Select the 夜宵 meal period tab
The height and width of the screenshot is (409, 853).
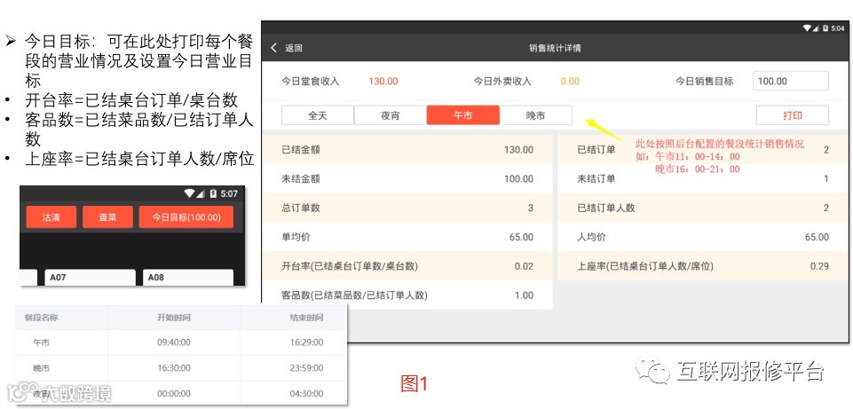pyautogui.click(x=391, y=115)
